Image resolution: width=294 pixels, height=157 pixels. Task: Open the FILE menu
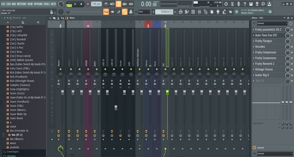click(3, 4)
